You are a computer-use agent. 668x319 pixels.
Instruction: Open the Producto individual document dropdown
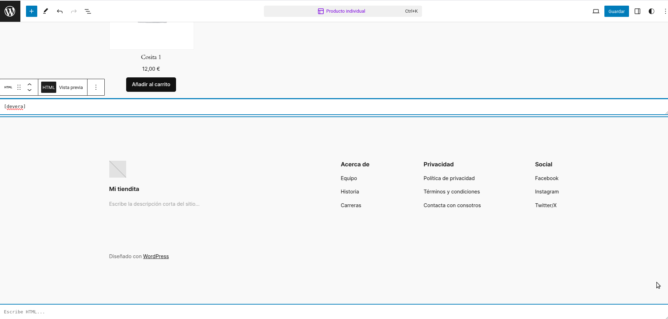pyautogui.click(x=341, y=11)
